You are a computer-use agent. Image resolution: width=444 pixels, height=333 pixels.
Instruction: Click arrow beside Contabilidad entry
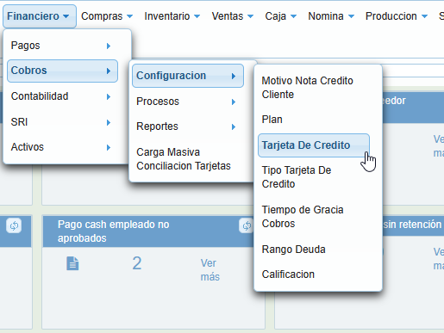pyautogui.click(x=109, y=97)
